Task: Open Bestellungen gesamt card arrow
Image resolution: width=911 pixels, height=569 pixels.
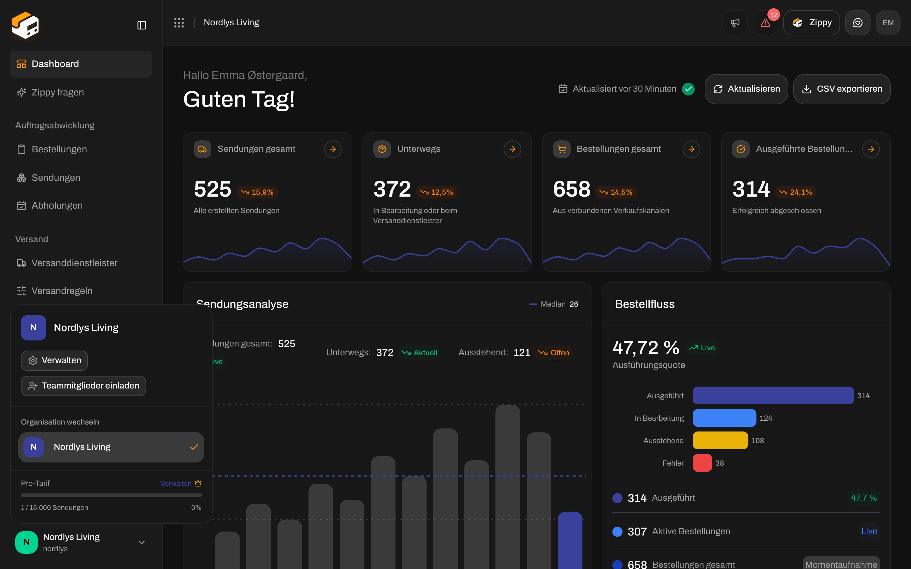Action: 691,150
